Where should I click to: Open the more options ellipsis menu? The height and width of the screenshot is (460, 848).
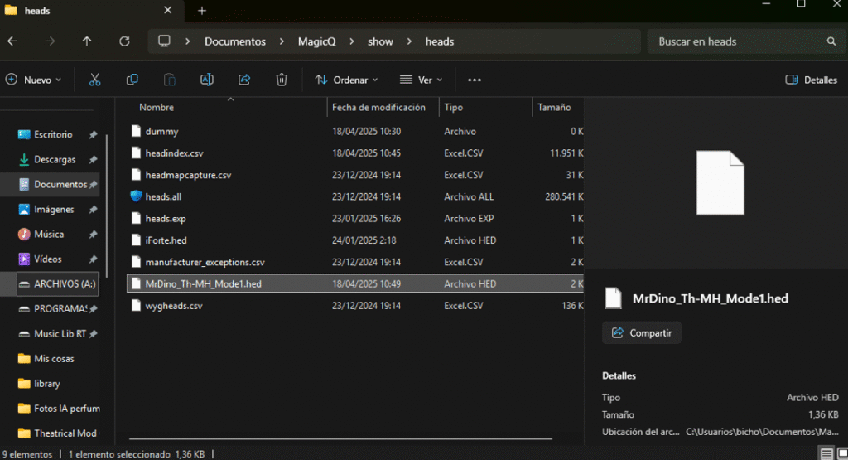point(475,80)
